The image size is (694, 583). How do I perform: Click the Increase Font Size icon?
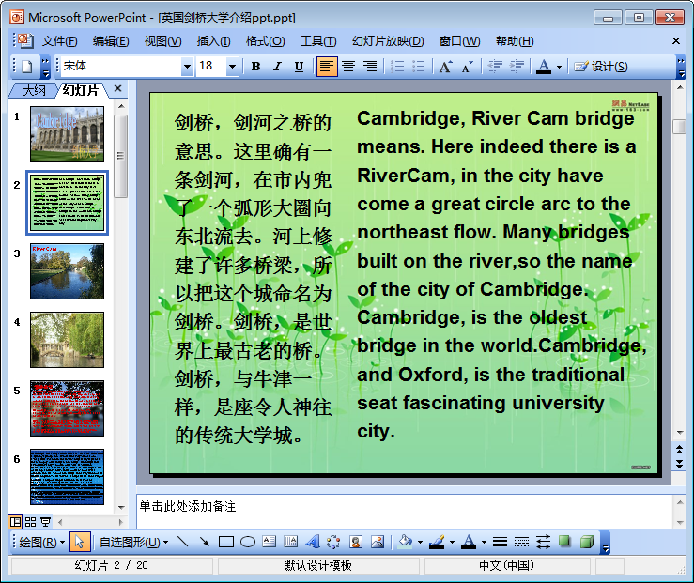445,67
